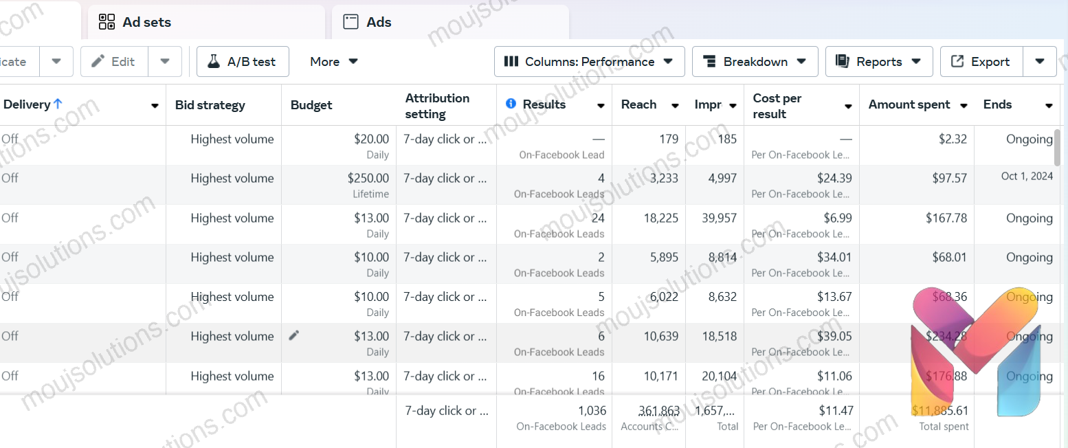
Task: Open the Impressions column menu arrow
Action: 733,106
